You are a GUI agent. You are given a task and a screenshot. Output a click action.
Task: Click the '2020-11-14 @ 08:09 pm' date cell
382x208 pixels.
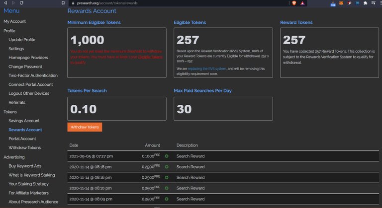91,199
